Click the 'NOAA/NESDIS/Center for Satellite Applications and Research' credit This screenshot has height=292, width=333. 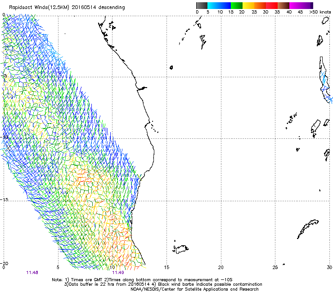pyautogui.click(x=194, y=289)
